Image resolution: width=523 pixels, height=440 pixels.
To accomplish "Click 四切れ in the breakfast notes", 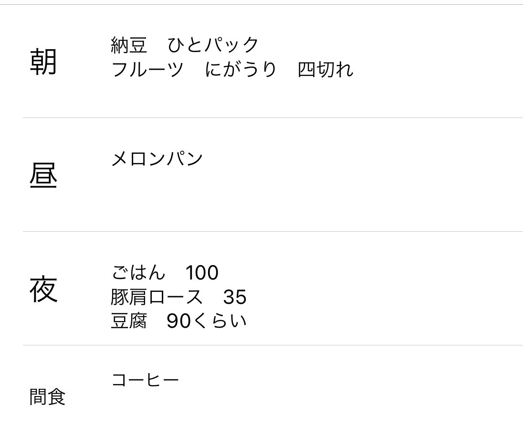I will pyautogui.click(x=325, y=69).
